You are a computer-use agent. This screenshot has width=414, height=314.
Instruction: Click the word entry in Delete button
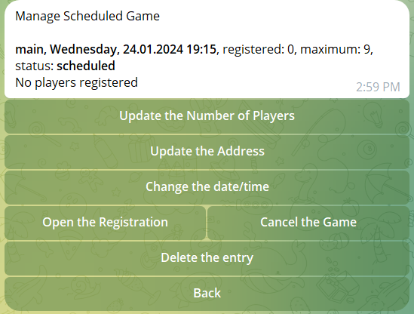tap(238, 258)
